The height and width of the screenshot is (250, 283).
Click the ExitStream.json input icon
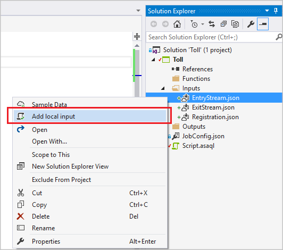185,107
